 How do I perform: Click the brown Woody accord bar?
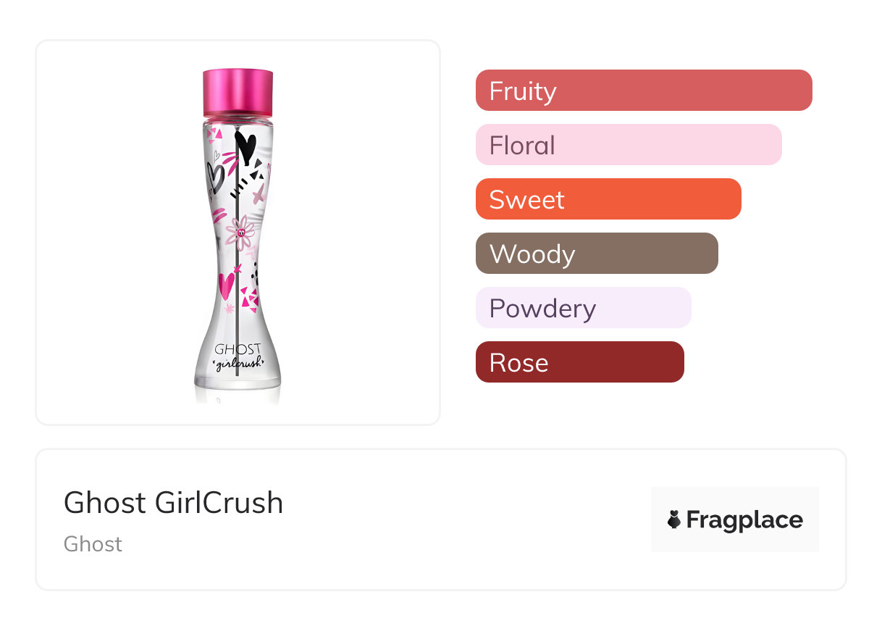596,254
